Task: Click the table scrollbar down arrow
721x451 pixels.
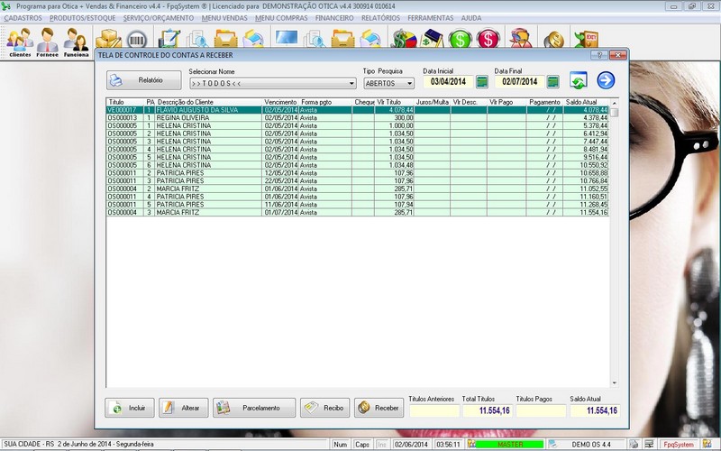Action: (615, 382)
